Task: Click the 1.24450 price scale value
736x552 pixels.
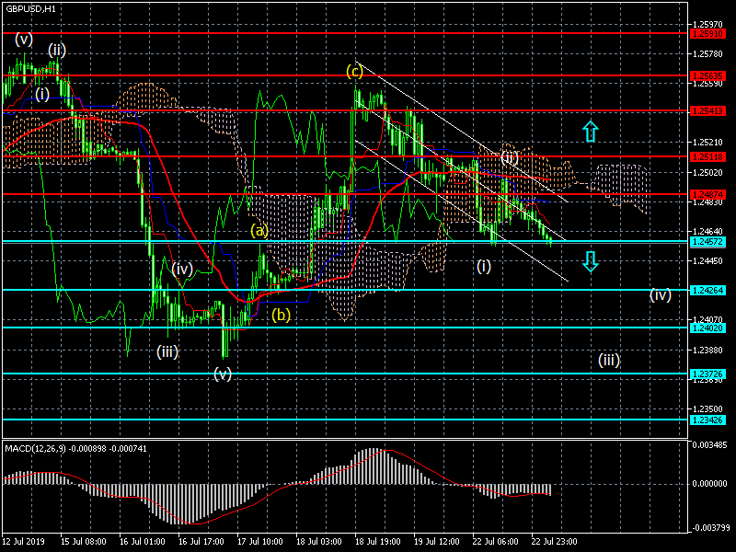Action: tap(707, 261)
